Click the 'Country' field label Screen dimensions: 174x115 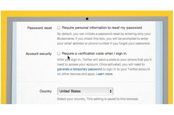(45, 91)
